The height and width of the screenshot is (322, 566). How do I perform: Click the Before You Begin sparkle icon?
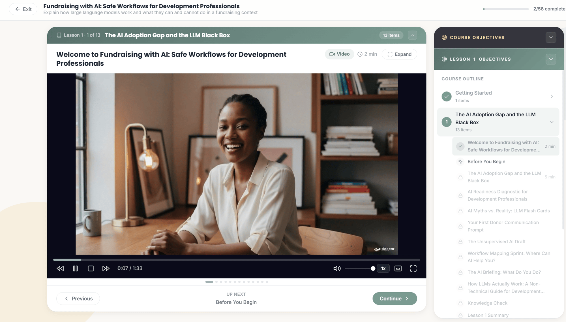point(460,162)
